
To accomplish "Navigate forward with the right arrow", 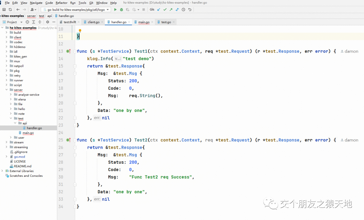I will pyautogui.click(x=24, y=9).
